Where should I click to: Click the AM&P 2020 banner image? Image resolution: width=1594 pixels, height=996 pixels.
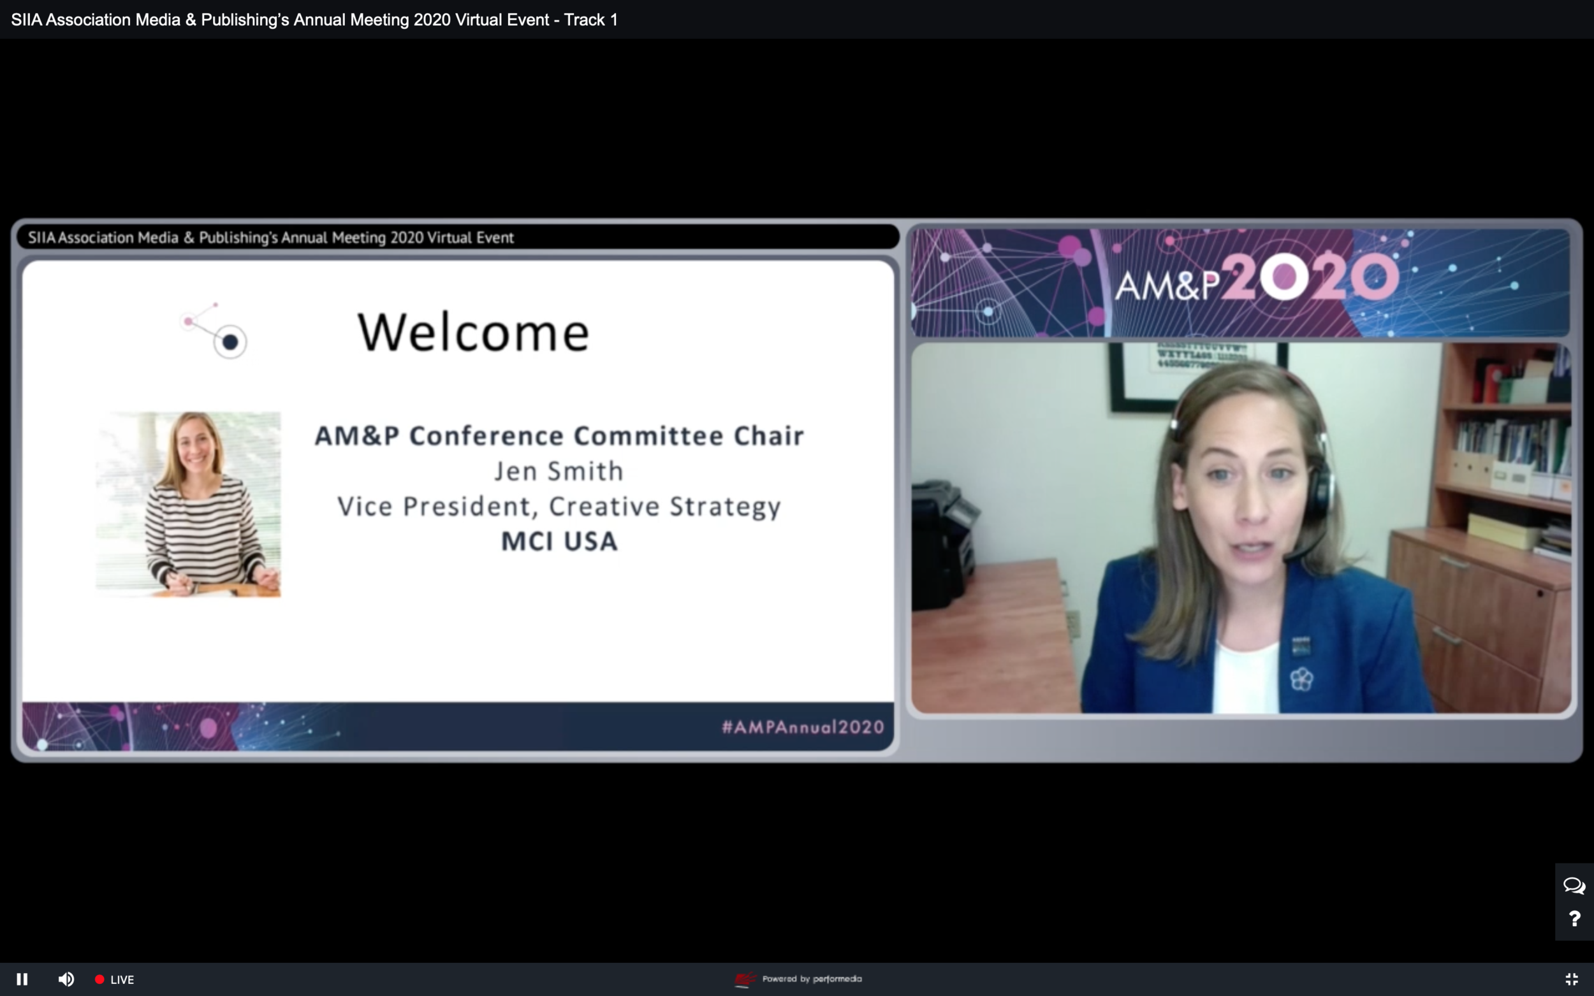tap(1240, 282)
